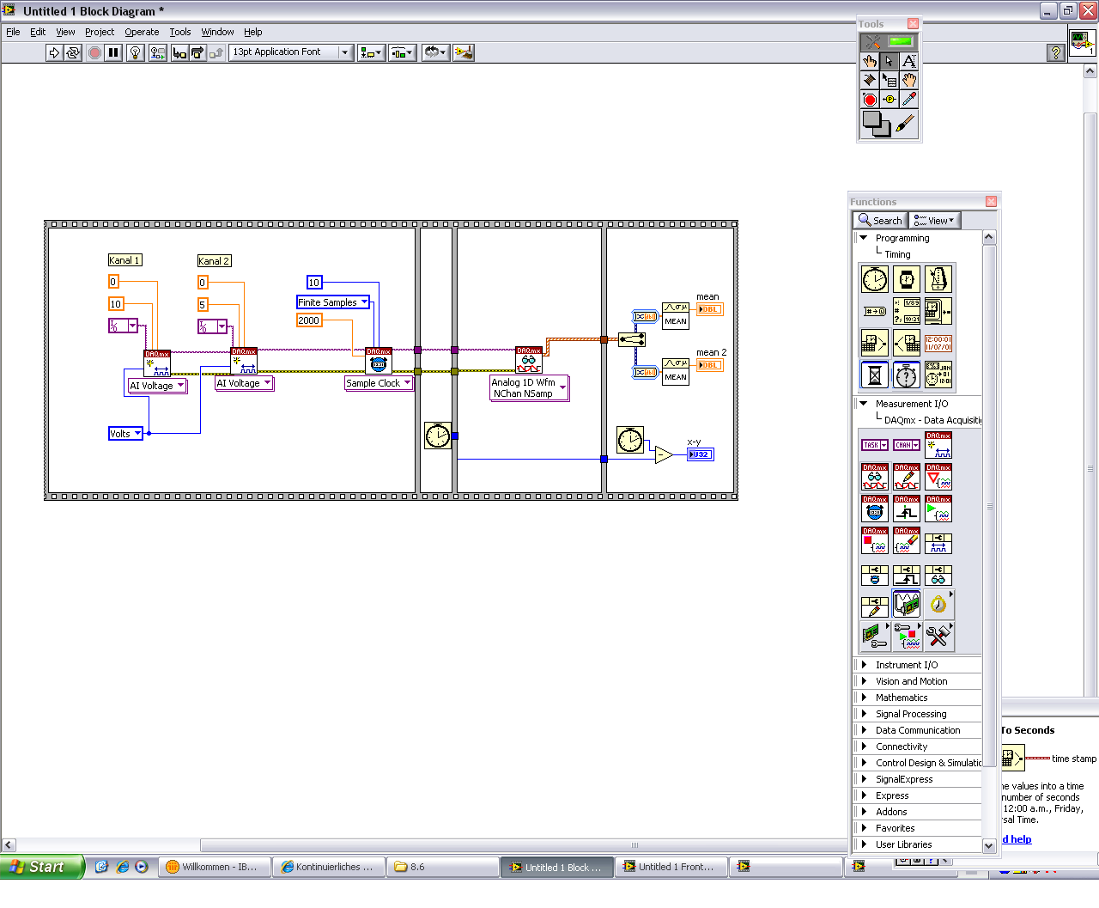Screen dimensions: 1099x908
Task: Open the File menu
Action: [x=13, y=32]
